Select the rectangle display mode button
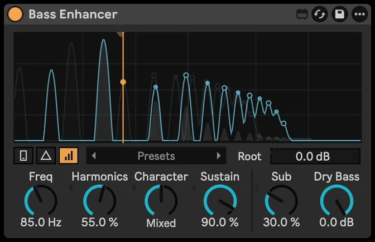375x242 pixels. tap(23, 156)
